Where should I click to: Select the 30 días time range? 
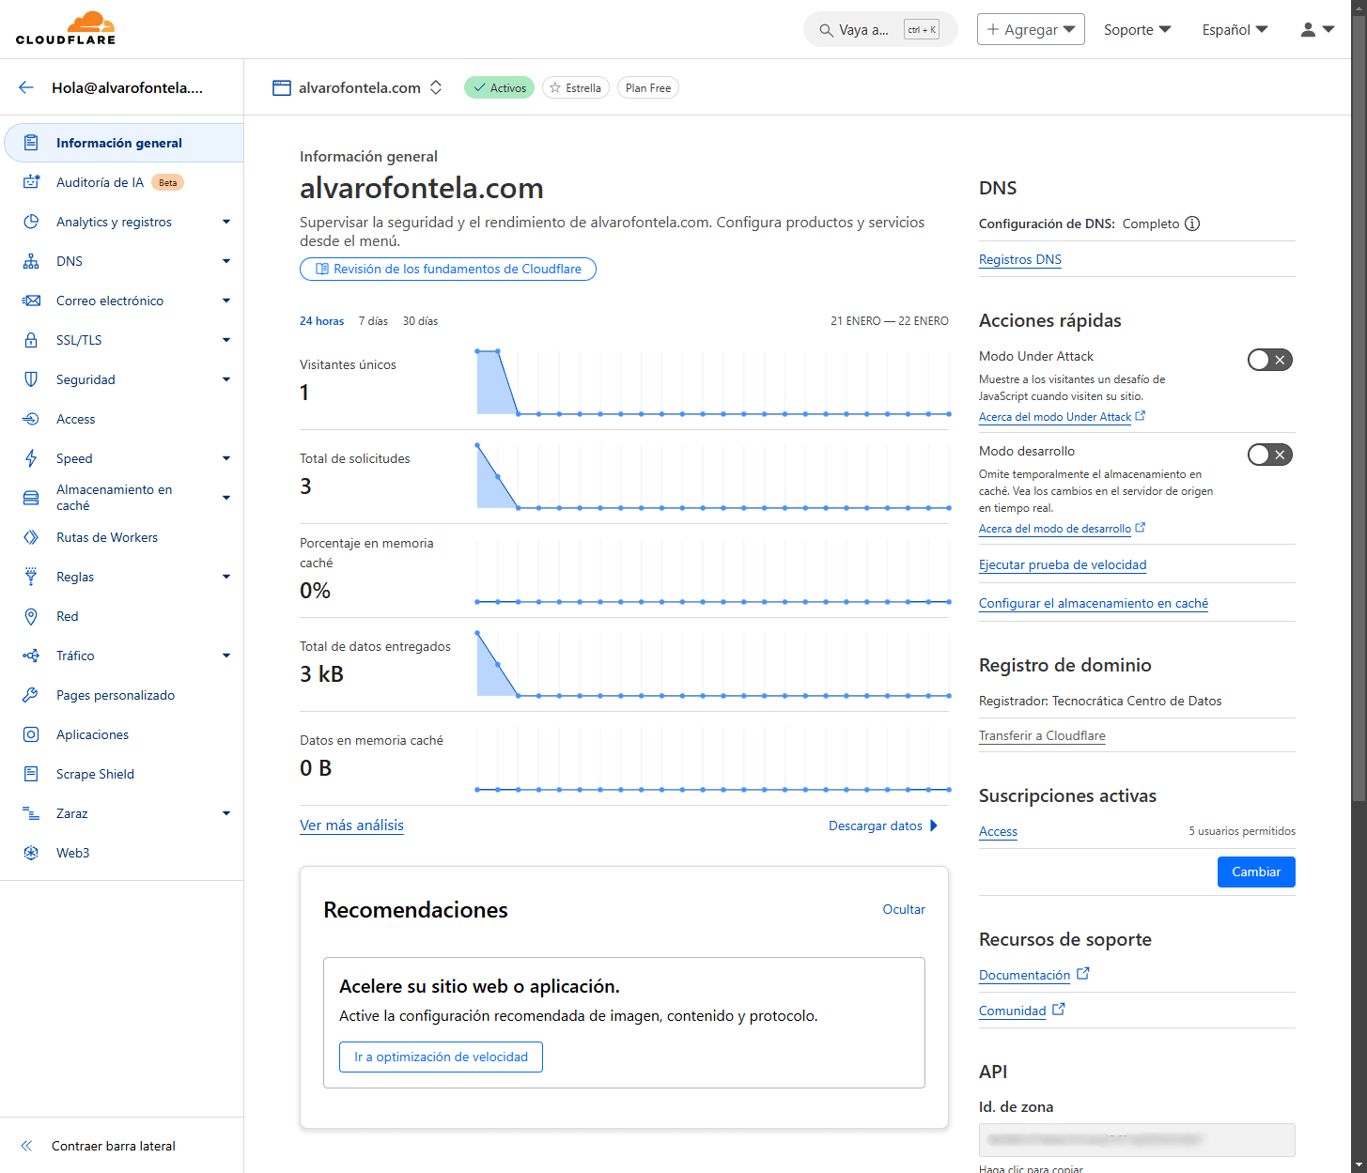point(420,321)
